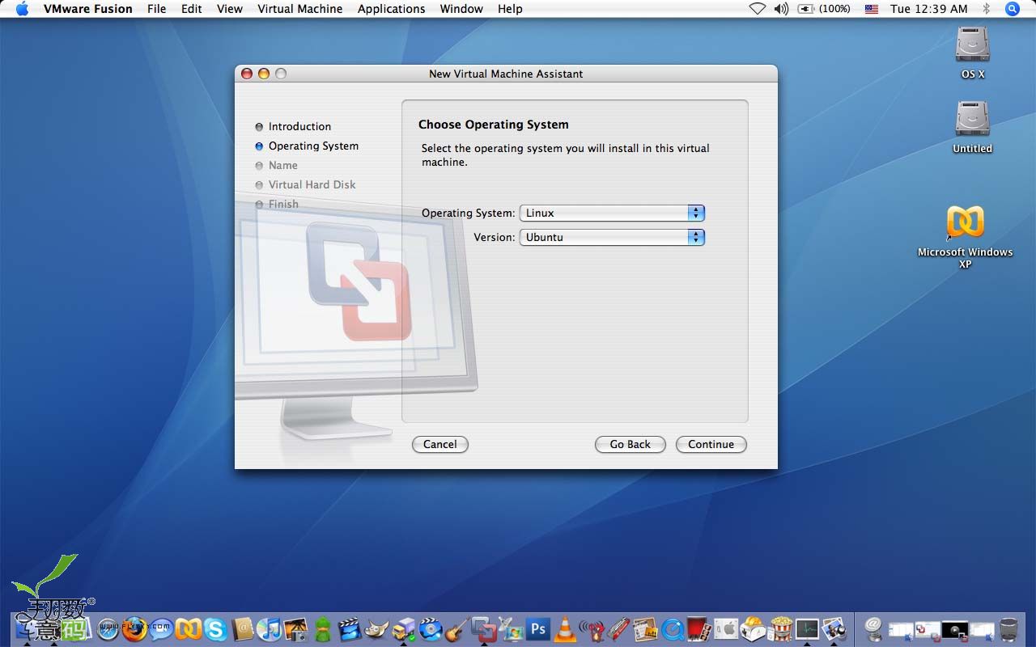Screen dimensions: 1036x647
Task: Click the Go Back button
Action: [x=630, y=444]
